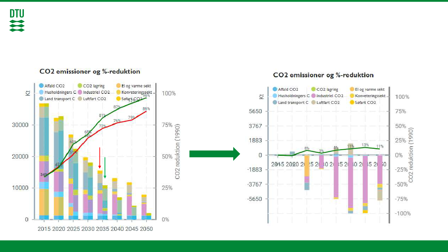Toggle Konveteringssekt legend entry in right chart
Image resolution: width=448 pixels, height=252 pixels.
368,96
